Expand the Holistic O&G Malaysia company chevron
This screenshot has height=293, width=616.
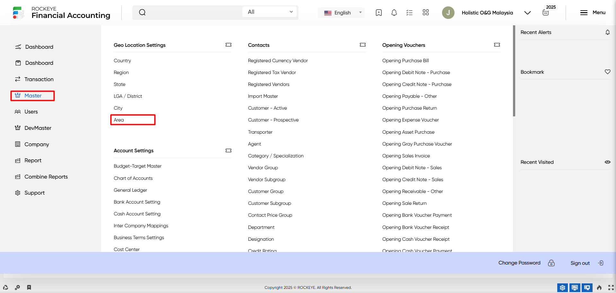tap(527, 13)
